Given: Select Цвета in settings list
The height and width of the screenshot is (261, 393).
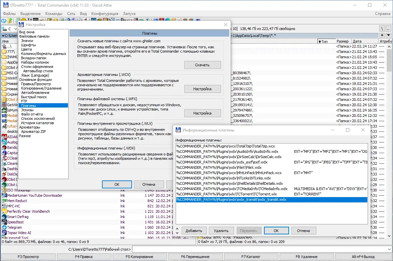Looking at the screenshot, I should point(26,49).
